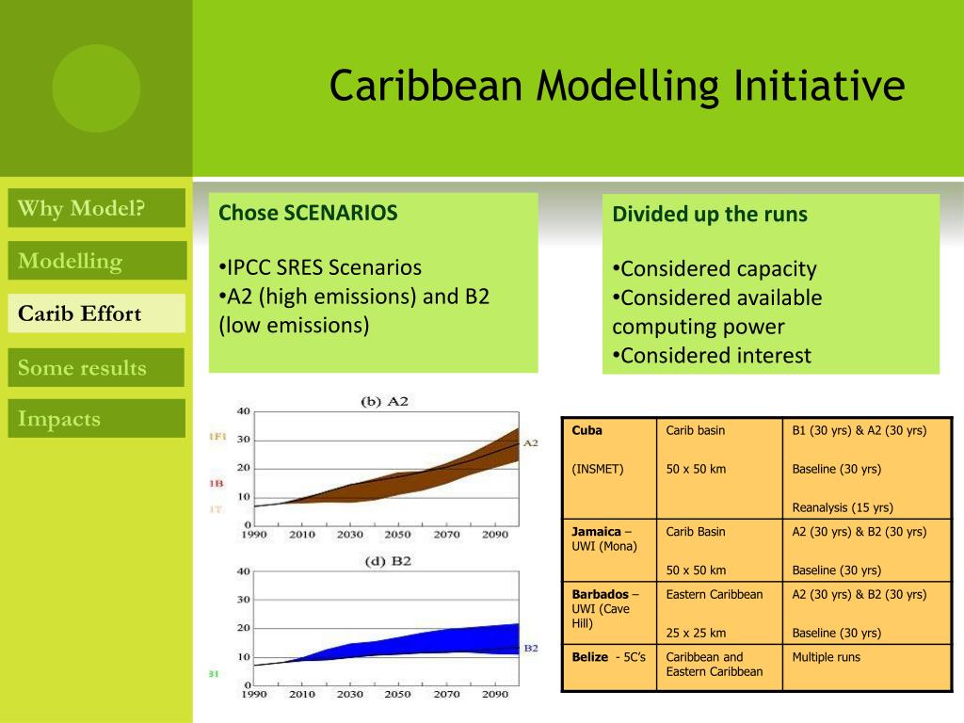964x723 pixels.
Task: Select the IPCC SRES Scenarios bullet
Action: click(x=320, y=267)
